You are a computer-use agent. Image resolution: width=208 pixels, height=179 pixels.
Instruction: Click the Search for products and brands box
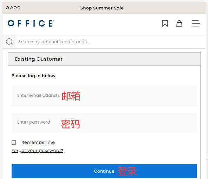111,42
